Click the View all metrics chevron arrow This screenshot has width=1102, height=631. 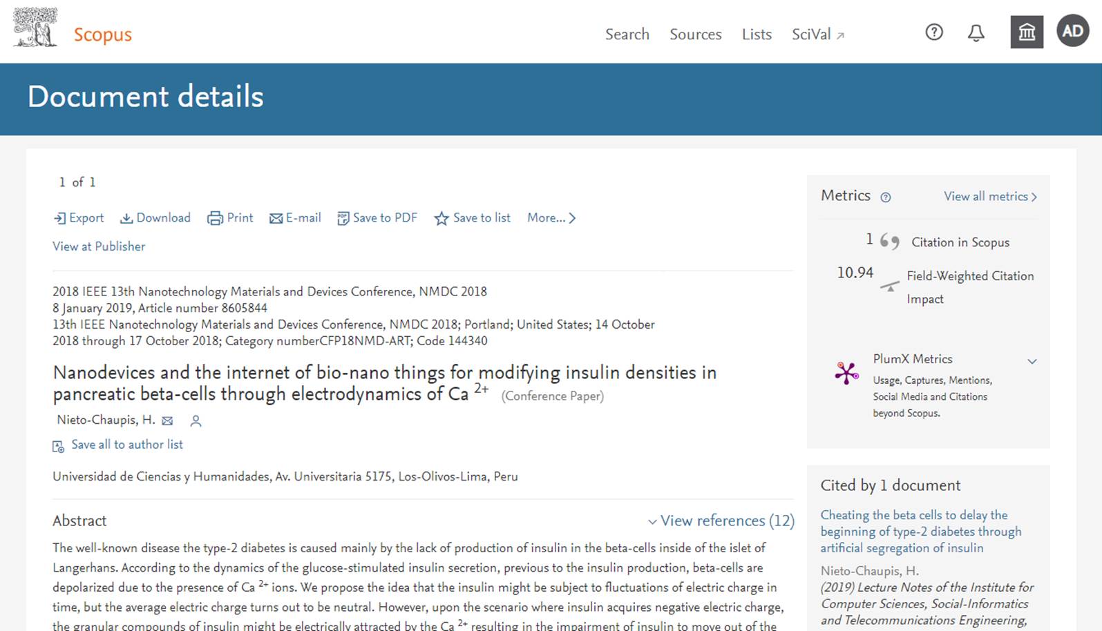pos(1034,197)
